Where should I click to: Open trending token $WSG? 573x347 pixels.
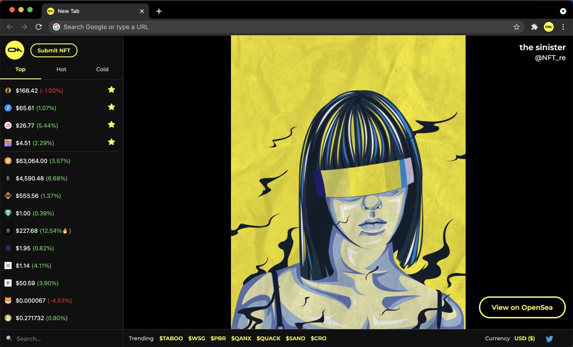197,338
